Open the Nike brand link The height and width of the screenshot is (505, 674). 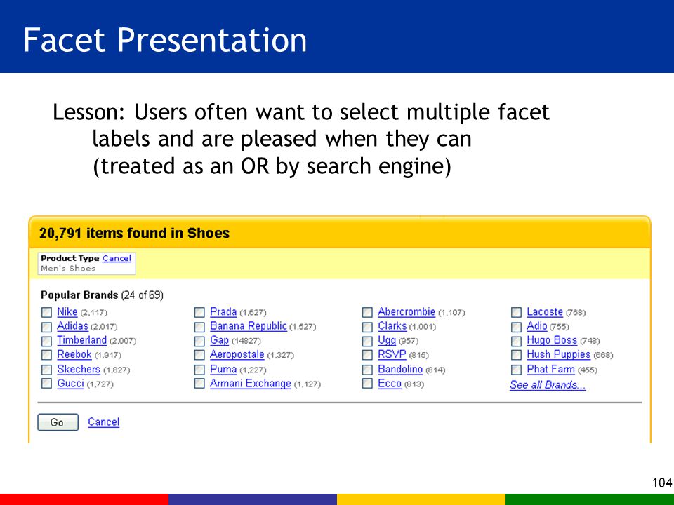tap(67, 311)
